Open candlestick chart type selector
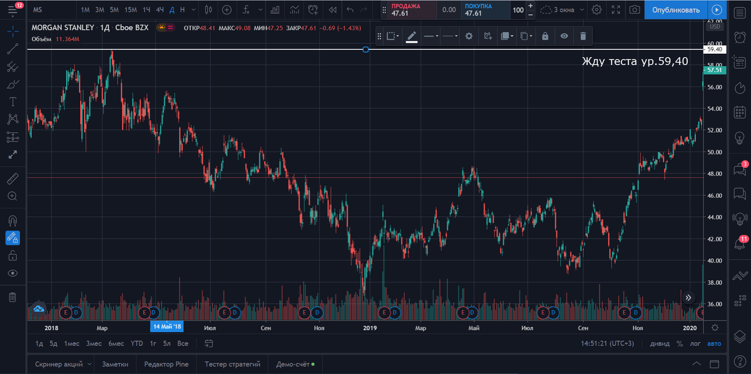 point(208,10)
